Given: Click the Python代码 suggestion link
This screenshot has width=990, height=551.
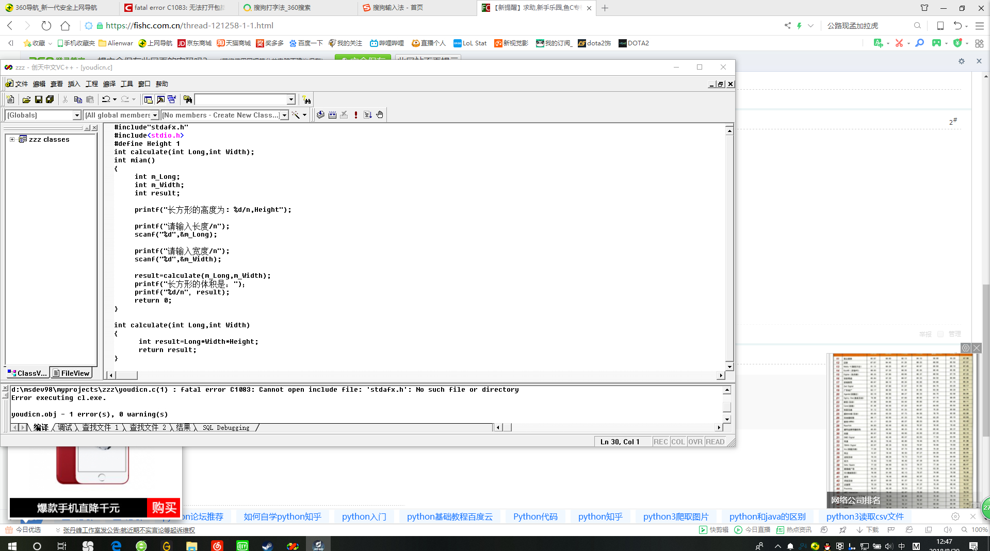Looking at the screenshot, I should [x=535, y=516].
